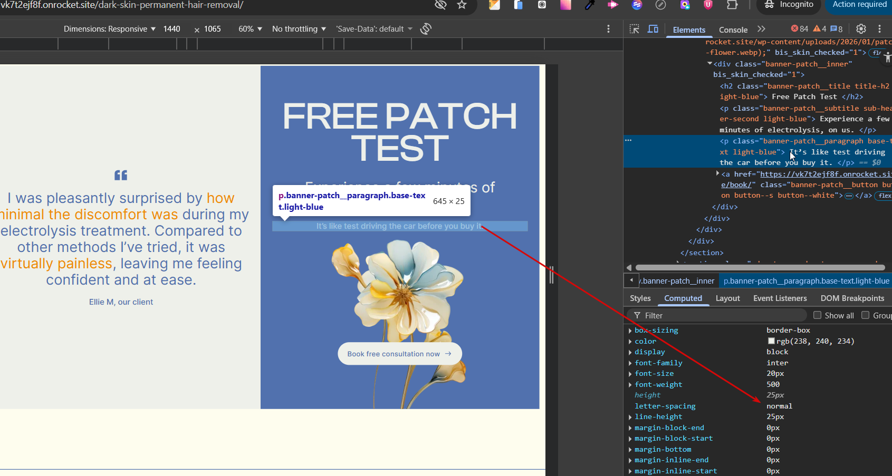The width and height of the screenshot is (892, 476).
Task: Click the eyedropper color picker extension
Action: [x=589, y=5]
